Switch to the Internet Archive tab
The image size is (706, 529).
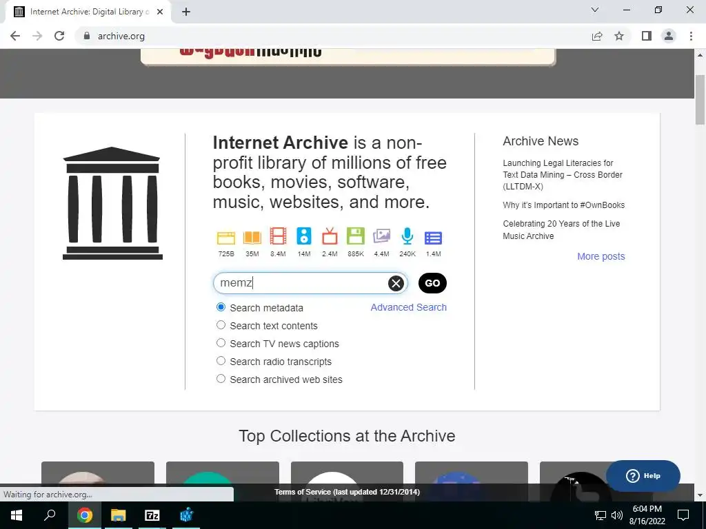[88, 12]
